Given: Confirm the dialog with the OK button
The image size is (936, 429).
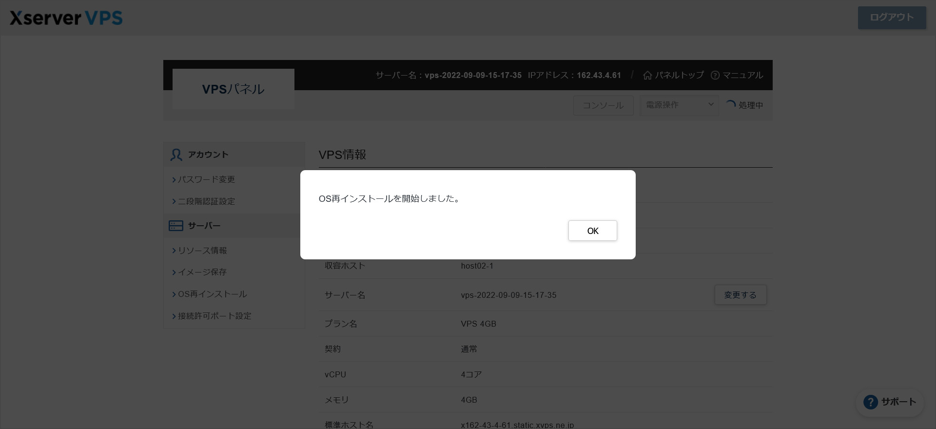Looking at the screenshot, I should (x=592, y=231).
